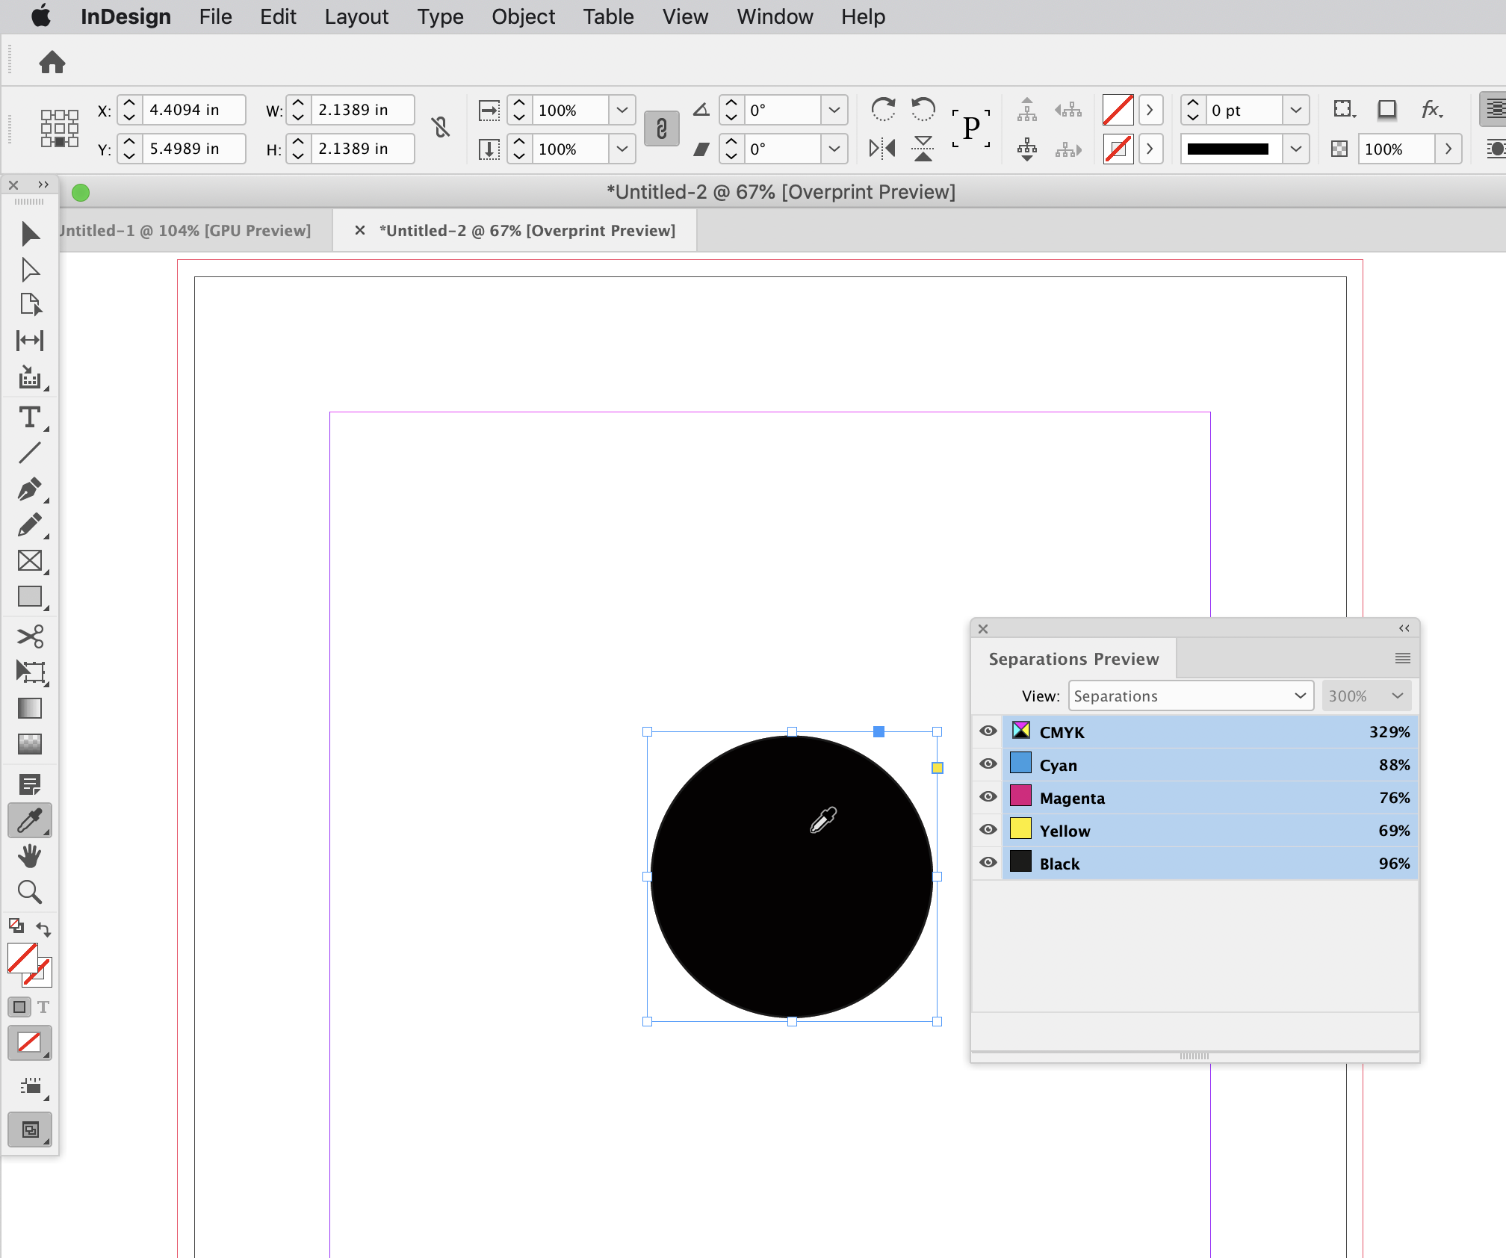This screenshot has height=1258, width=1506.
Task: Select the Hand tool
Action: (30, 856)
